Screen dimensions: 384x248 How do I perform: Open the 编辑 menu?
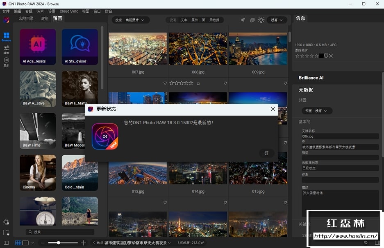click(17, 11)
